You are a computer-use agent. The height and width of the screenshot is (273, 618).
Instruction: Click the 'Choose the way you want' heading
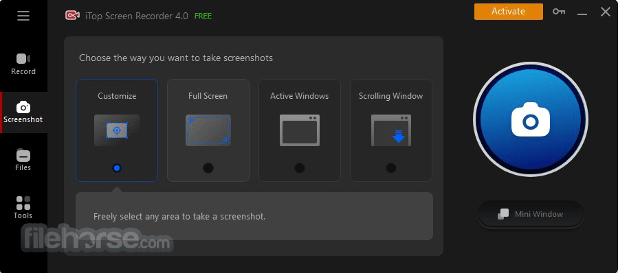pyautogui.click(x=176, y=58)
